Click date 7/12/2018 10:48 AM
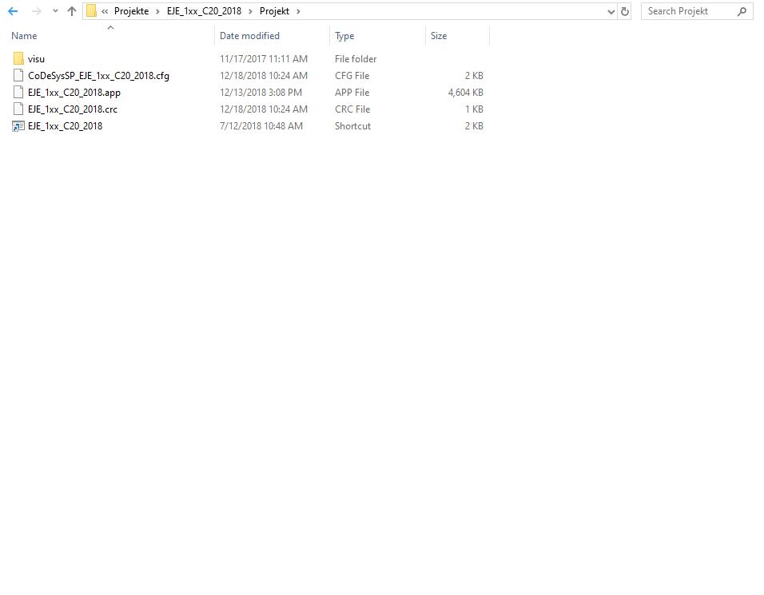764x595 pixels. pos(261,126)
